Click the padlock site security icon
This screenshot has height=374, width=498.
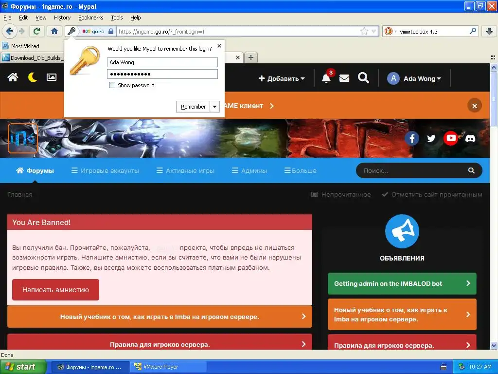click(110, 31)
